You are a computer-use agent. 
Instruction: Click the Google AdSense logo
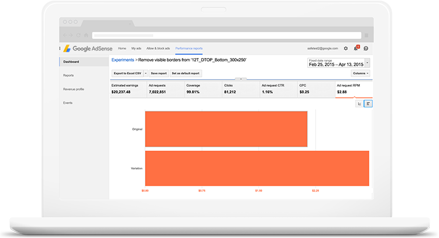click(88, 49)
